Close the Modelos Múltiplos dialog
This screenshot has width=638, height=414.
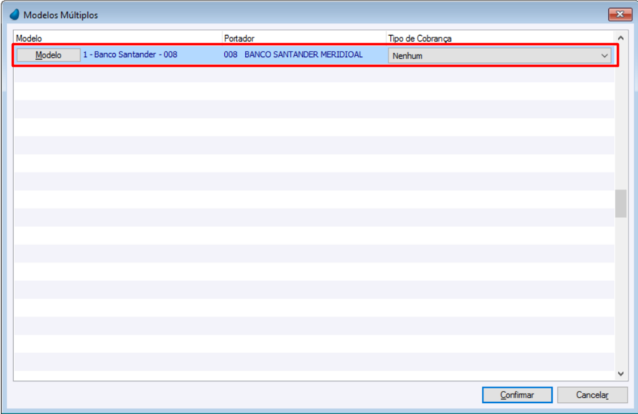[x=619, y=15]
